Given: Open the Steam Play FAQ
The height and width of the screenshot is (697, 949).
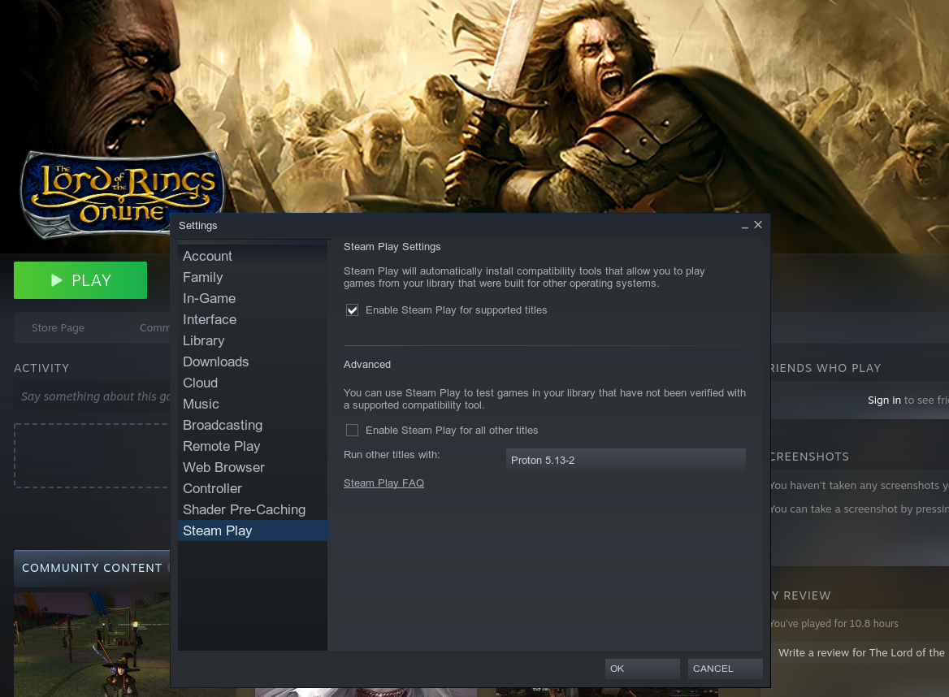Looking at the screenshot, I should [383, 483].
